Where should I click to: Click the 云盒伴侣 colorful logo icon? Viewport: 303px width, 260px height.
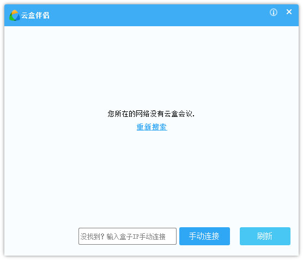pos(15,15)
